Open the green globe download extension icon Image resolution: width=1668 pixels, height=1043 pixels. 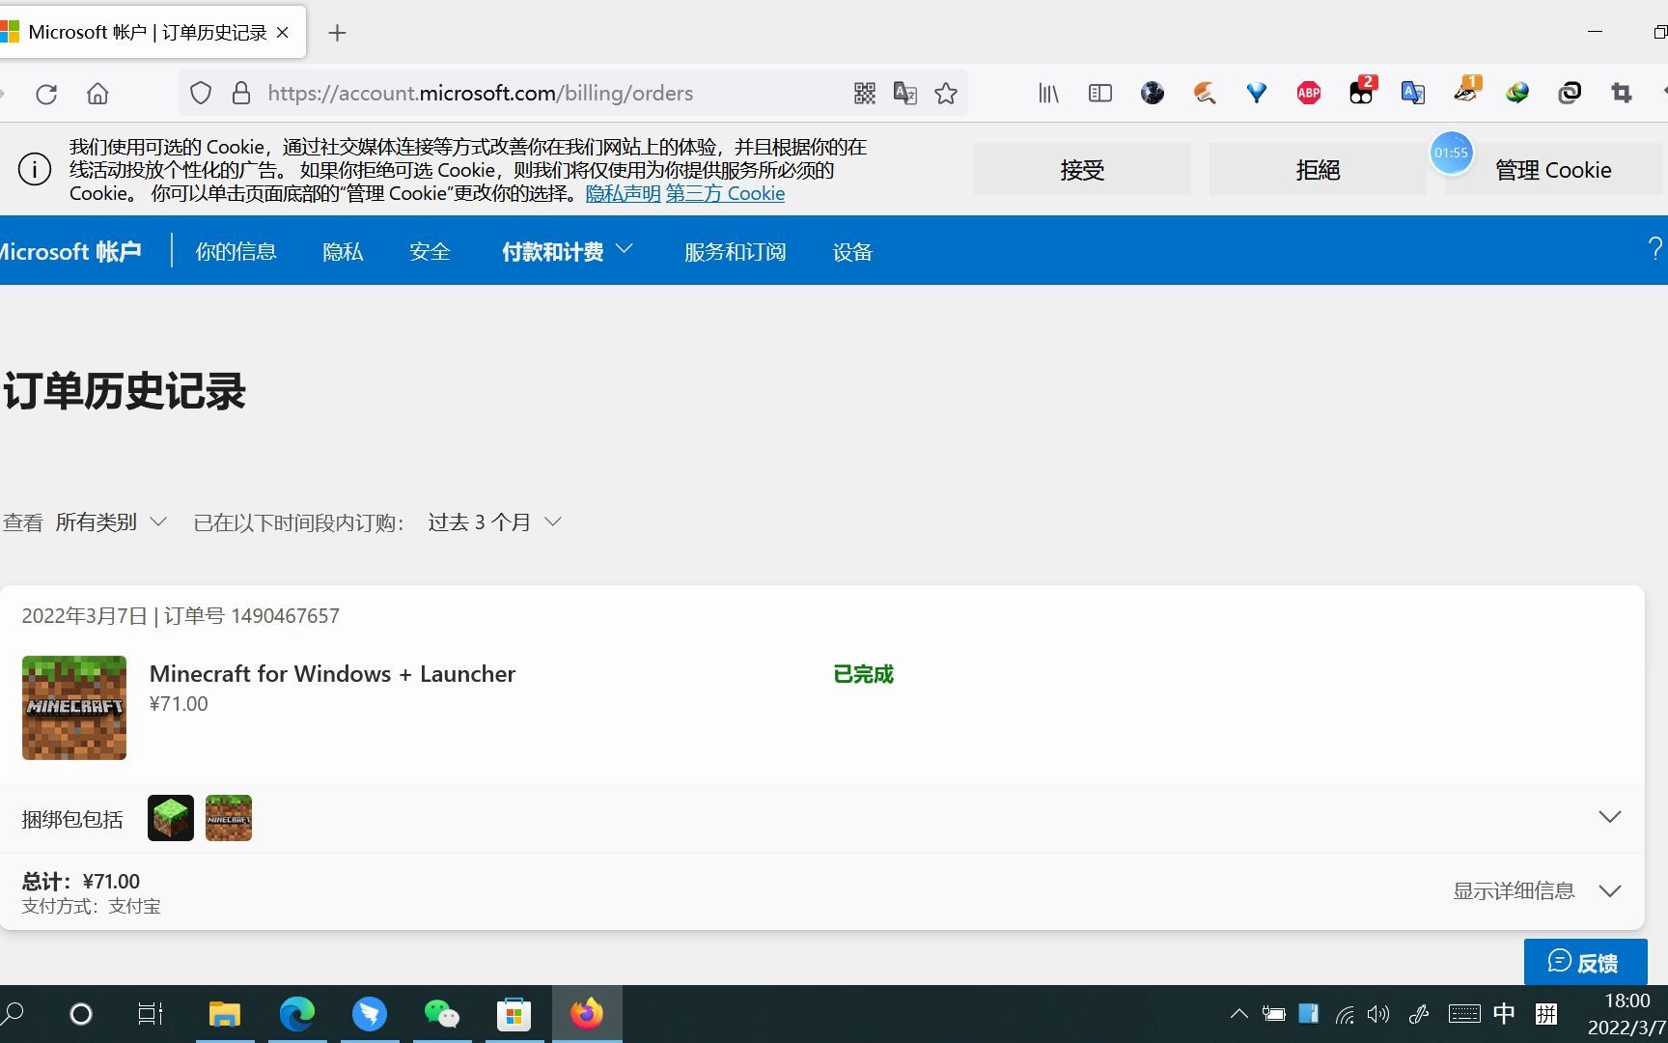point(1517,94)
